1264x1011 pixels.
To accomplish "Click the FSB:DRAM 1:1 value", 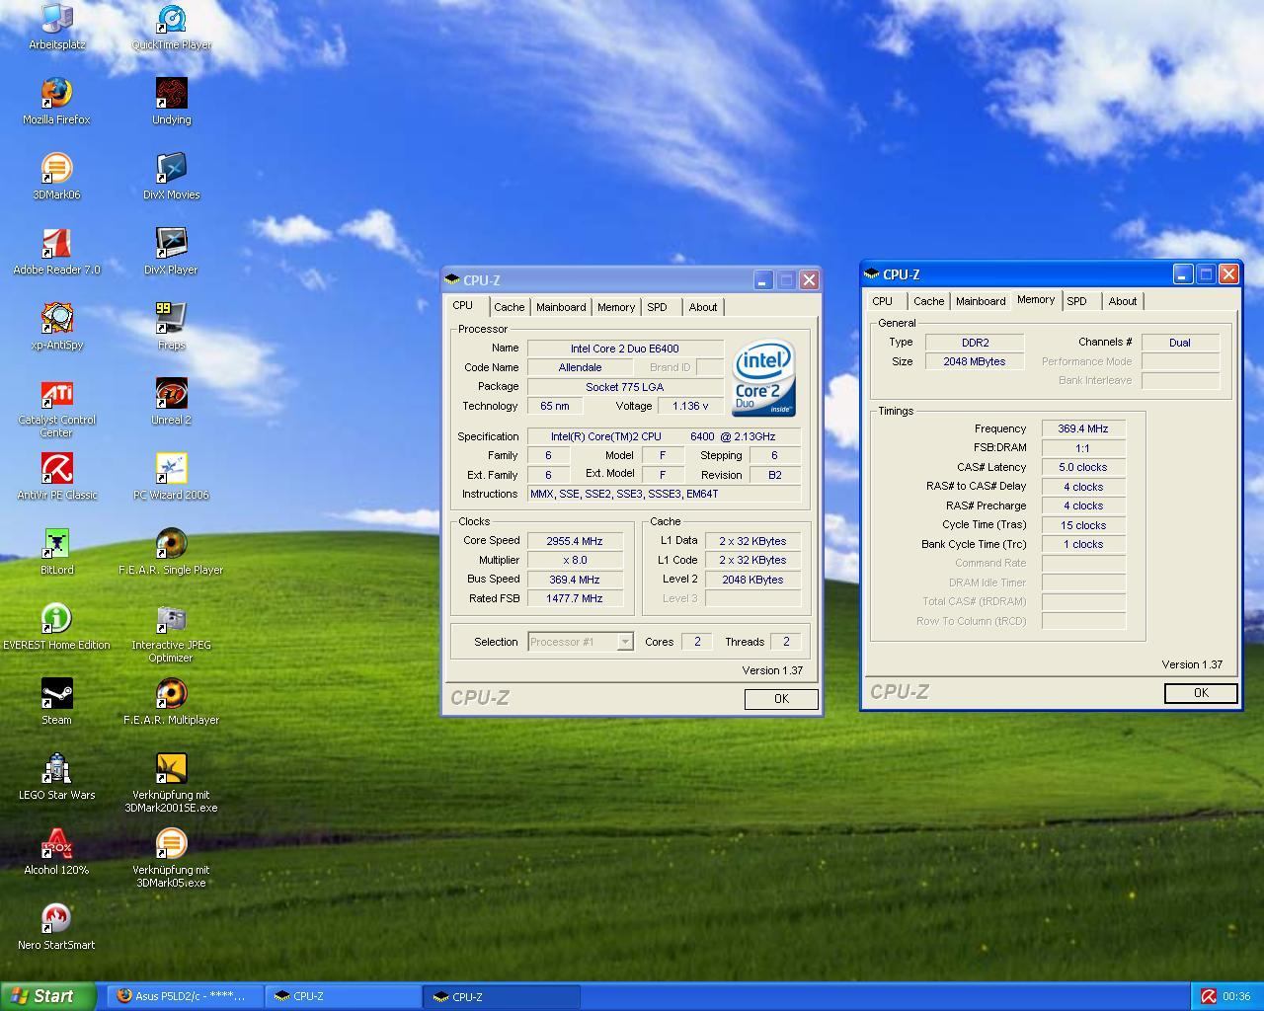I will coord(1083,448).
